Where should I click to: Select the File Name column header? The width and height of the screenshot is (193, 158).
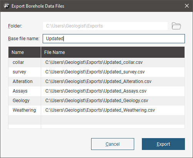click(x=113, y=52)
